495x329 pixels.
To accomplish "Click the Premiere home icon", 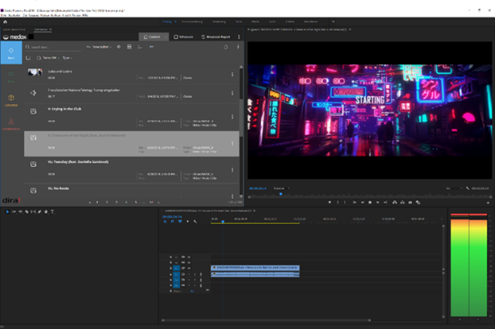I will click(5, 23).
